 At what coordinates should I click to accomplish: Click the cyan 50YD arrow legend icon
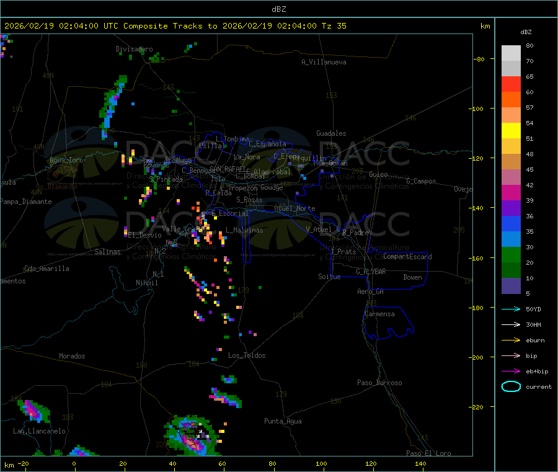(x=511, y=309)
